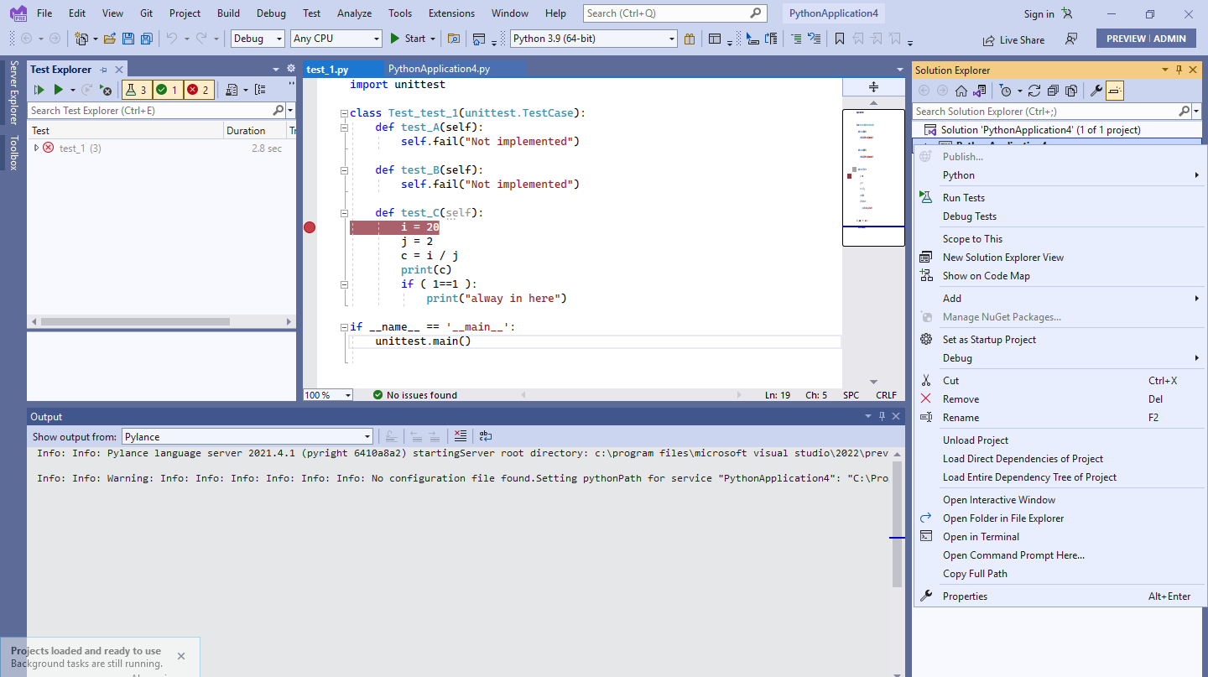The width and height of the screenshot is (1208, 677).
Task: Toggle auto-hide pin on Solution Explorer
Action: pyautogui.click(x=1179, y=70)
